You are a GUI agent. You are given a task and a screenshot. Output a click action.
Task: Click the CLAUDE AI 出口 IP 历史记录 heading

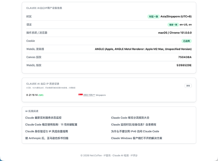pyautogui.click(x=43, y=84)
